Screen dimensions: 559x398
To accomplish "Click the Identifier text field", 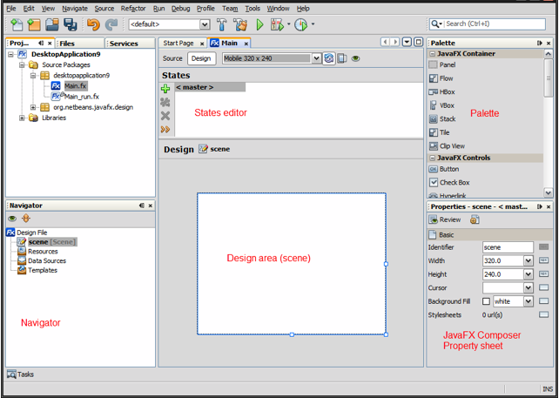I will [508, 247].
